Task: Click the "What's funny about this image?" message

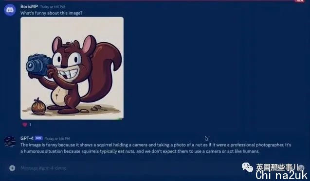Action: coord(52,13)
